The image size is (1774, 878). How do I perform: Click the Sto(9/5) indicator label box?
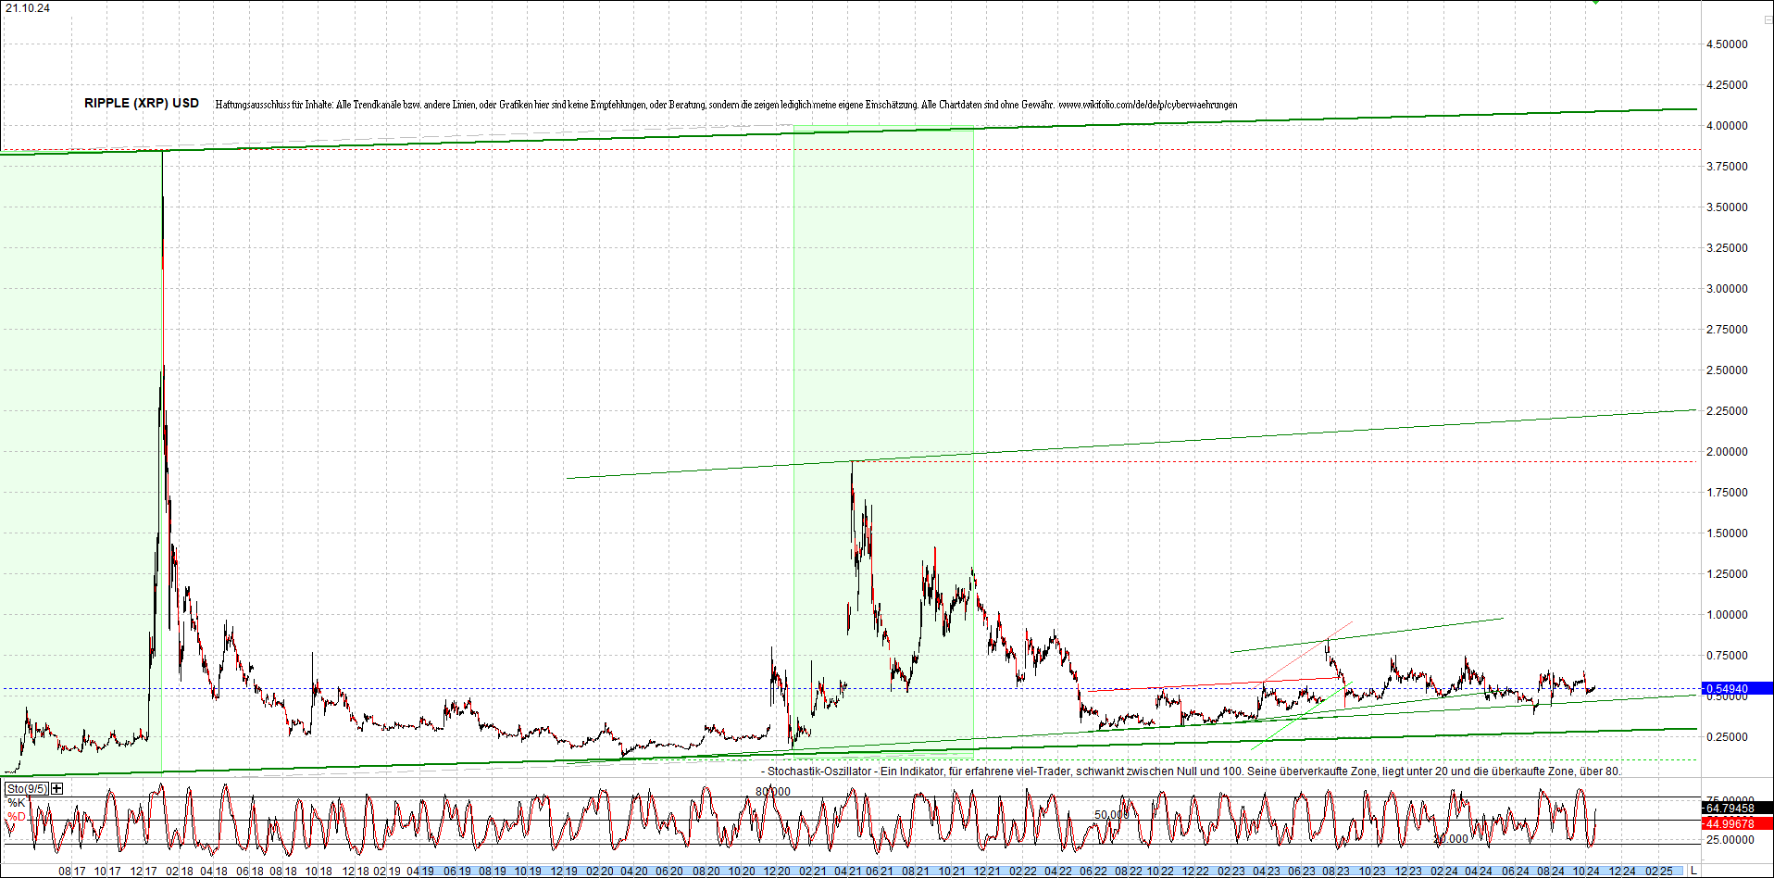pyautogui.click(x=27, y=788)
